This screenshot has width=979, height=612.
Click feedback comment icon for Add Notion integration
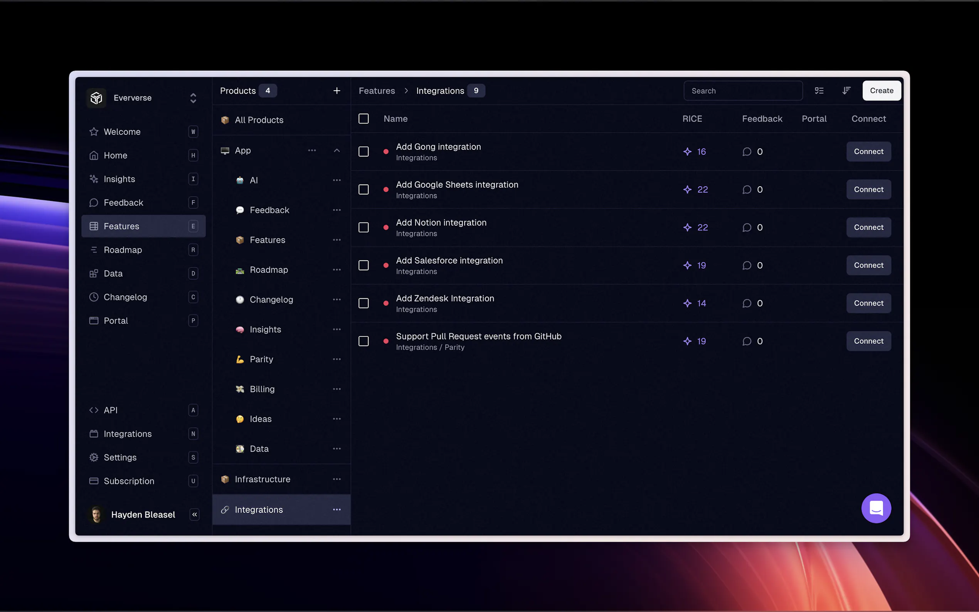(x=747, y=227)
